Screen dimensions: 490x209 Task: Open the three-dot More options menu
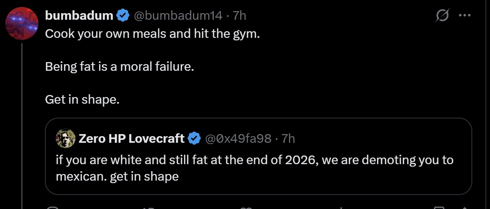tap(464, 16)
